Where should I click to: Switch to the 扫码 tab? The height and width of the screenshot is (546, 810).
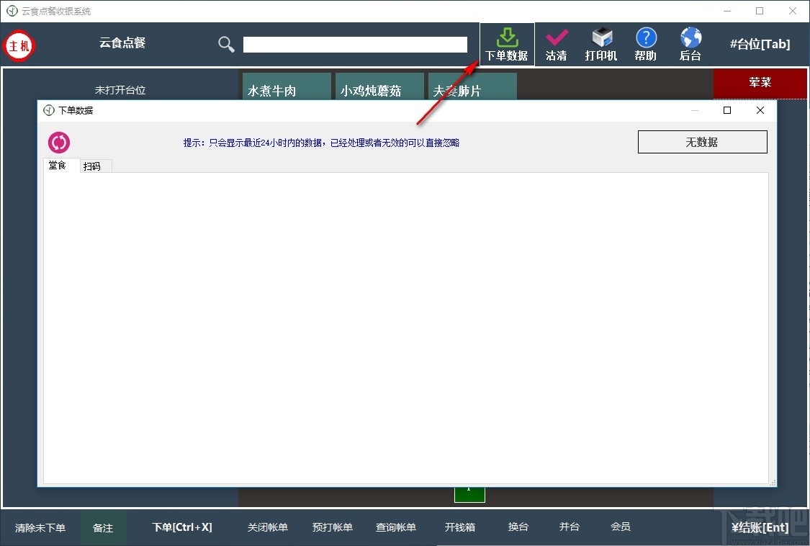tap(93, 166)
